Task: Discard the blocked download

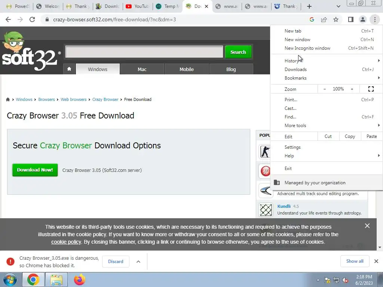Action: (x=116, y=261)
